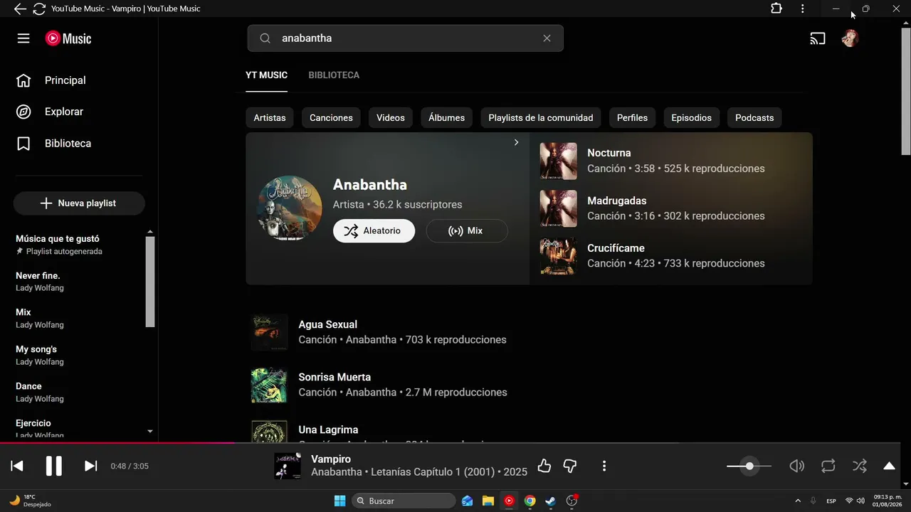This screenshot has width=911, height=512.
Task: Click the Anabantha artist round thumbnail
Action: pos(289,208)
